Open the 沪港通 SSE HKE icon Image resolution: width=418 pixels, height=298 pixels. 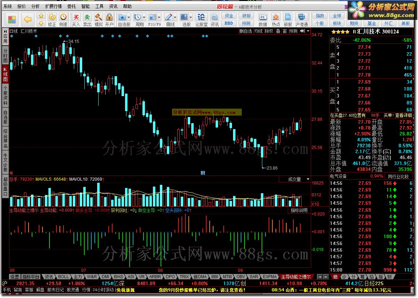(301, 17)
